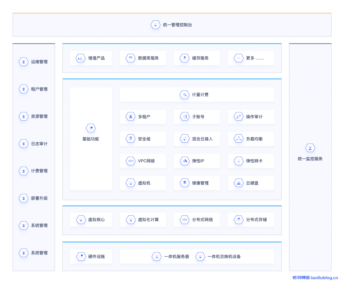The height and width of the screenshot is (285, 343).
Task: Click the icon beside 一体机交换机设备
Action: coord(200,257)
